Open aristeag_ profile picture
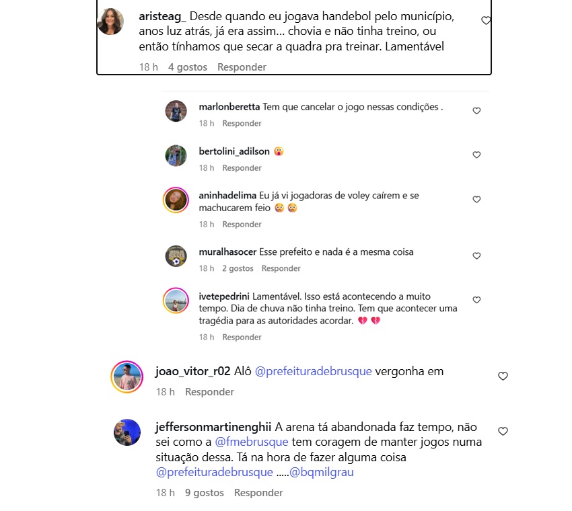Image resolution: width=572 pixels, height=511 pixels. (x=110, y=22)
